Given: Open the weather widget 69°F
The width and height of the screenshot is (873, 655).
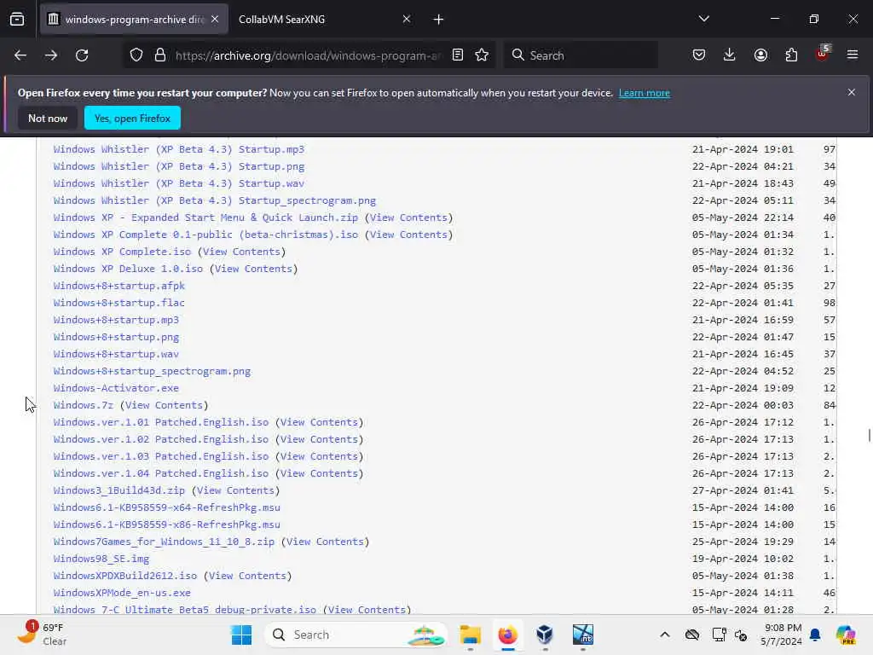Looking at the screenshot, I should [x=42, y=635].
